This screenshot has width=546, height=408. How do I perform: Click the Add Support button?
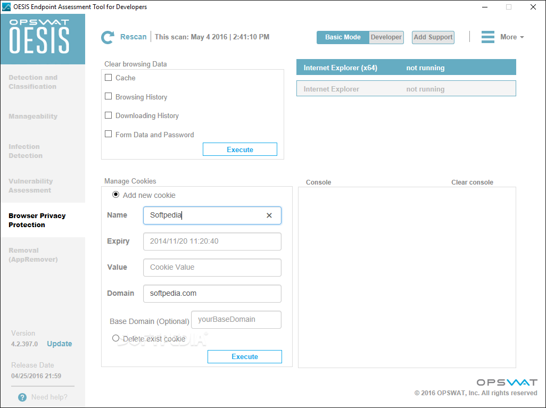point(433,37)
